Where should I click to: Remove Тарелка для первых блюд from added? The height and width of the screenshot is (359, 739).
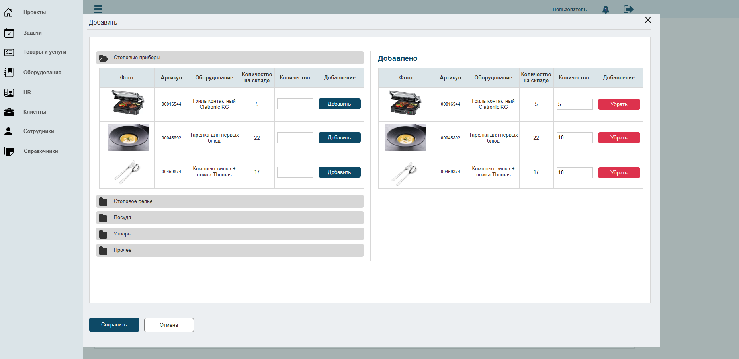click(x=619, y=138)
